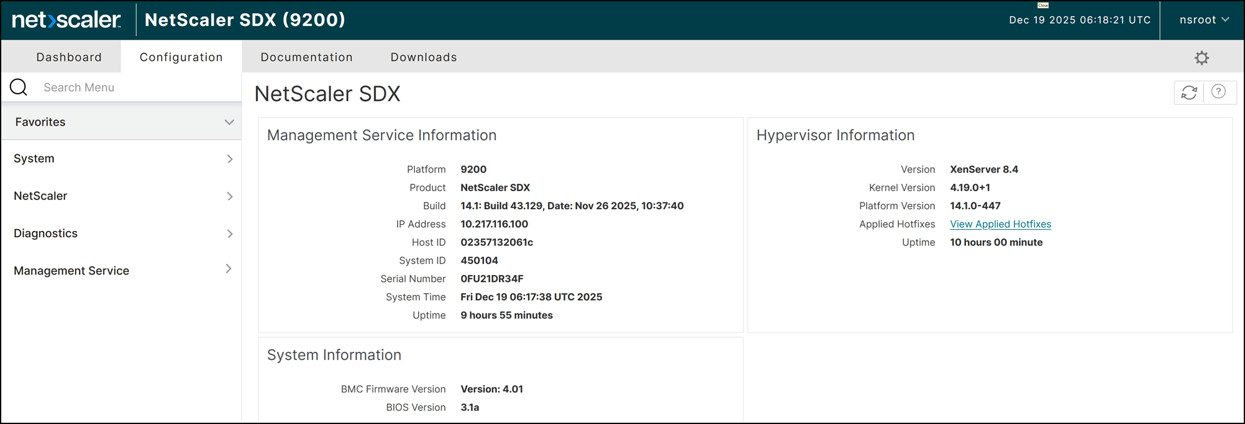Viewport: 1245px width, 424px height.
Task: Select System in the sidebar
Action: [x=34, y=158]
